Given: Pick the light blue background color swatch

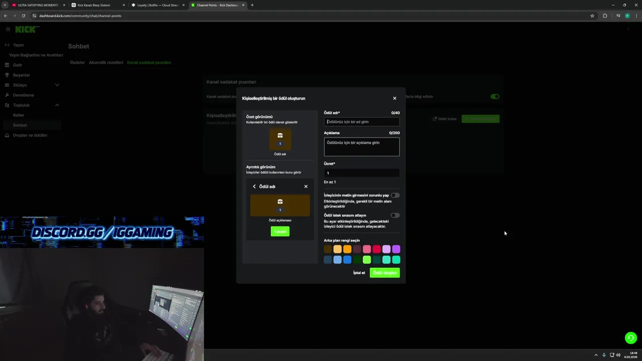Looking at the screenshot, I should pos(338,260).
